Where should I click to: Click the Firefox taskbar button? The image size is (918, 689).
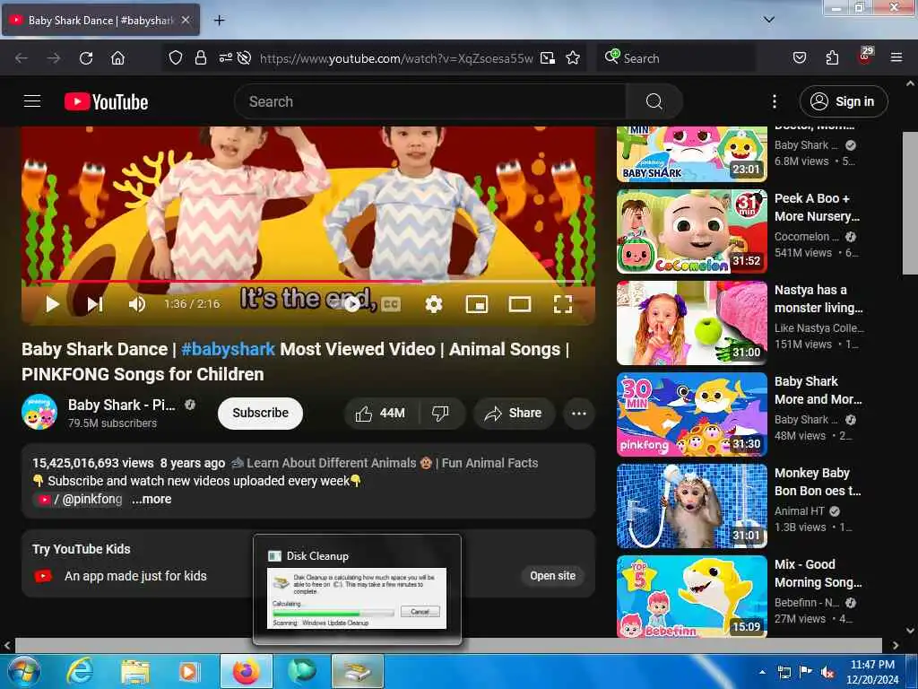pos(247,671)
